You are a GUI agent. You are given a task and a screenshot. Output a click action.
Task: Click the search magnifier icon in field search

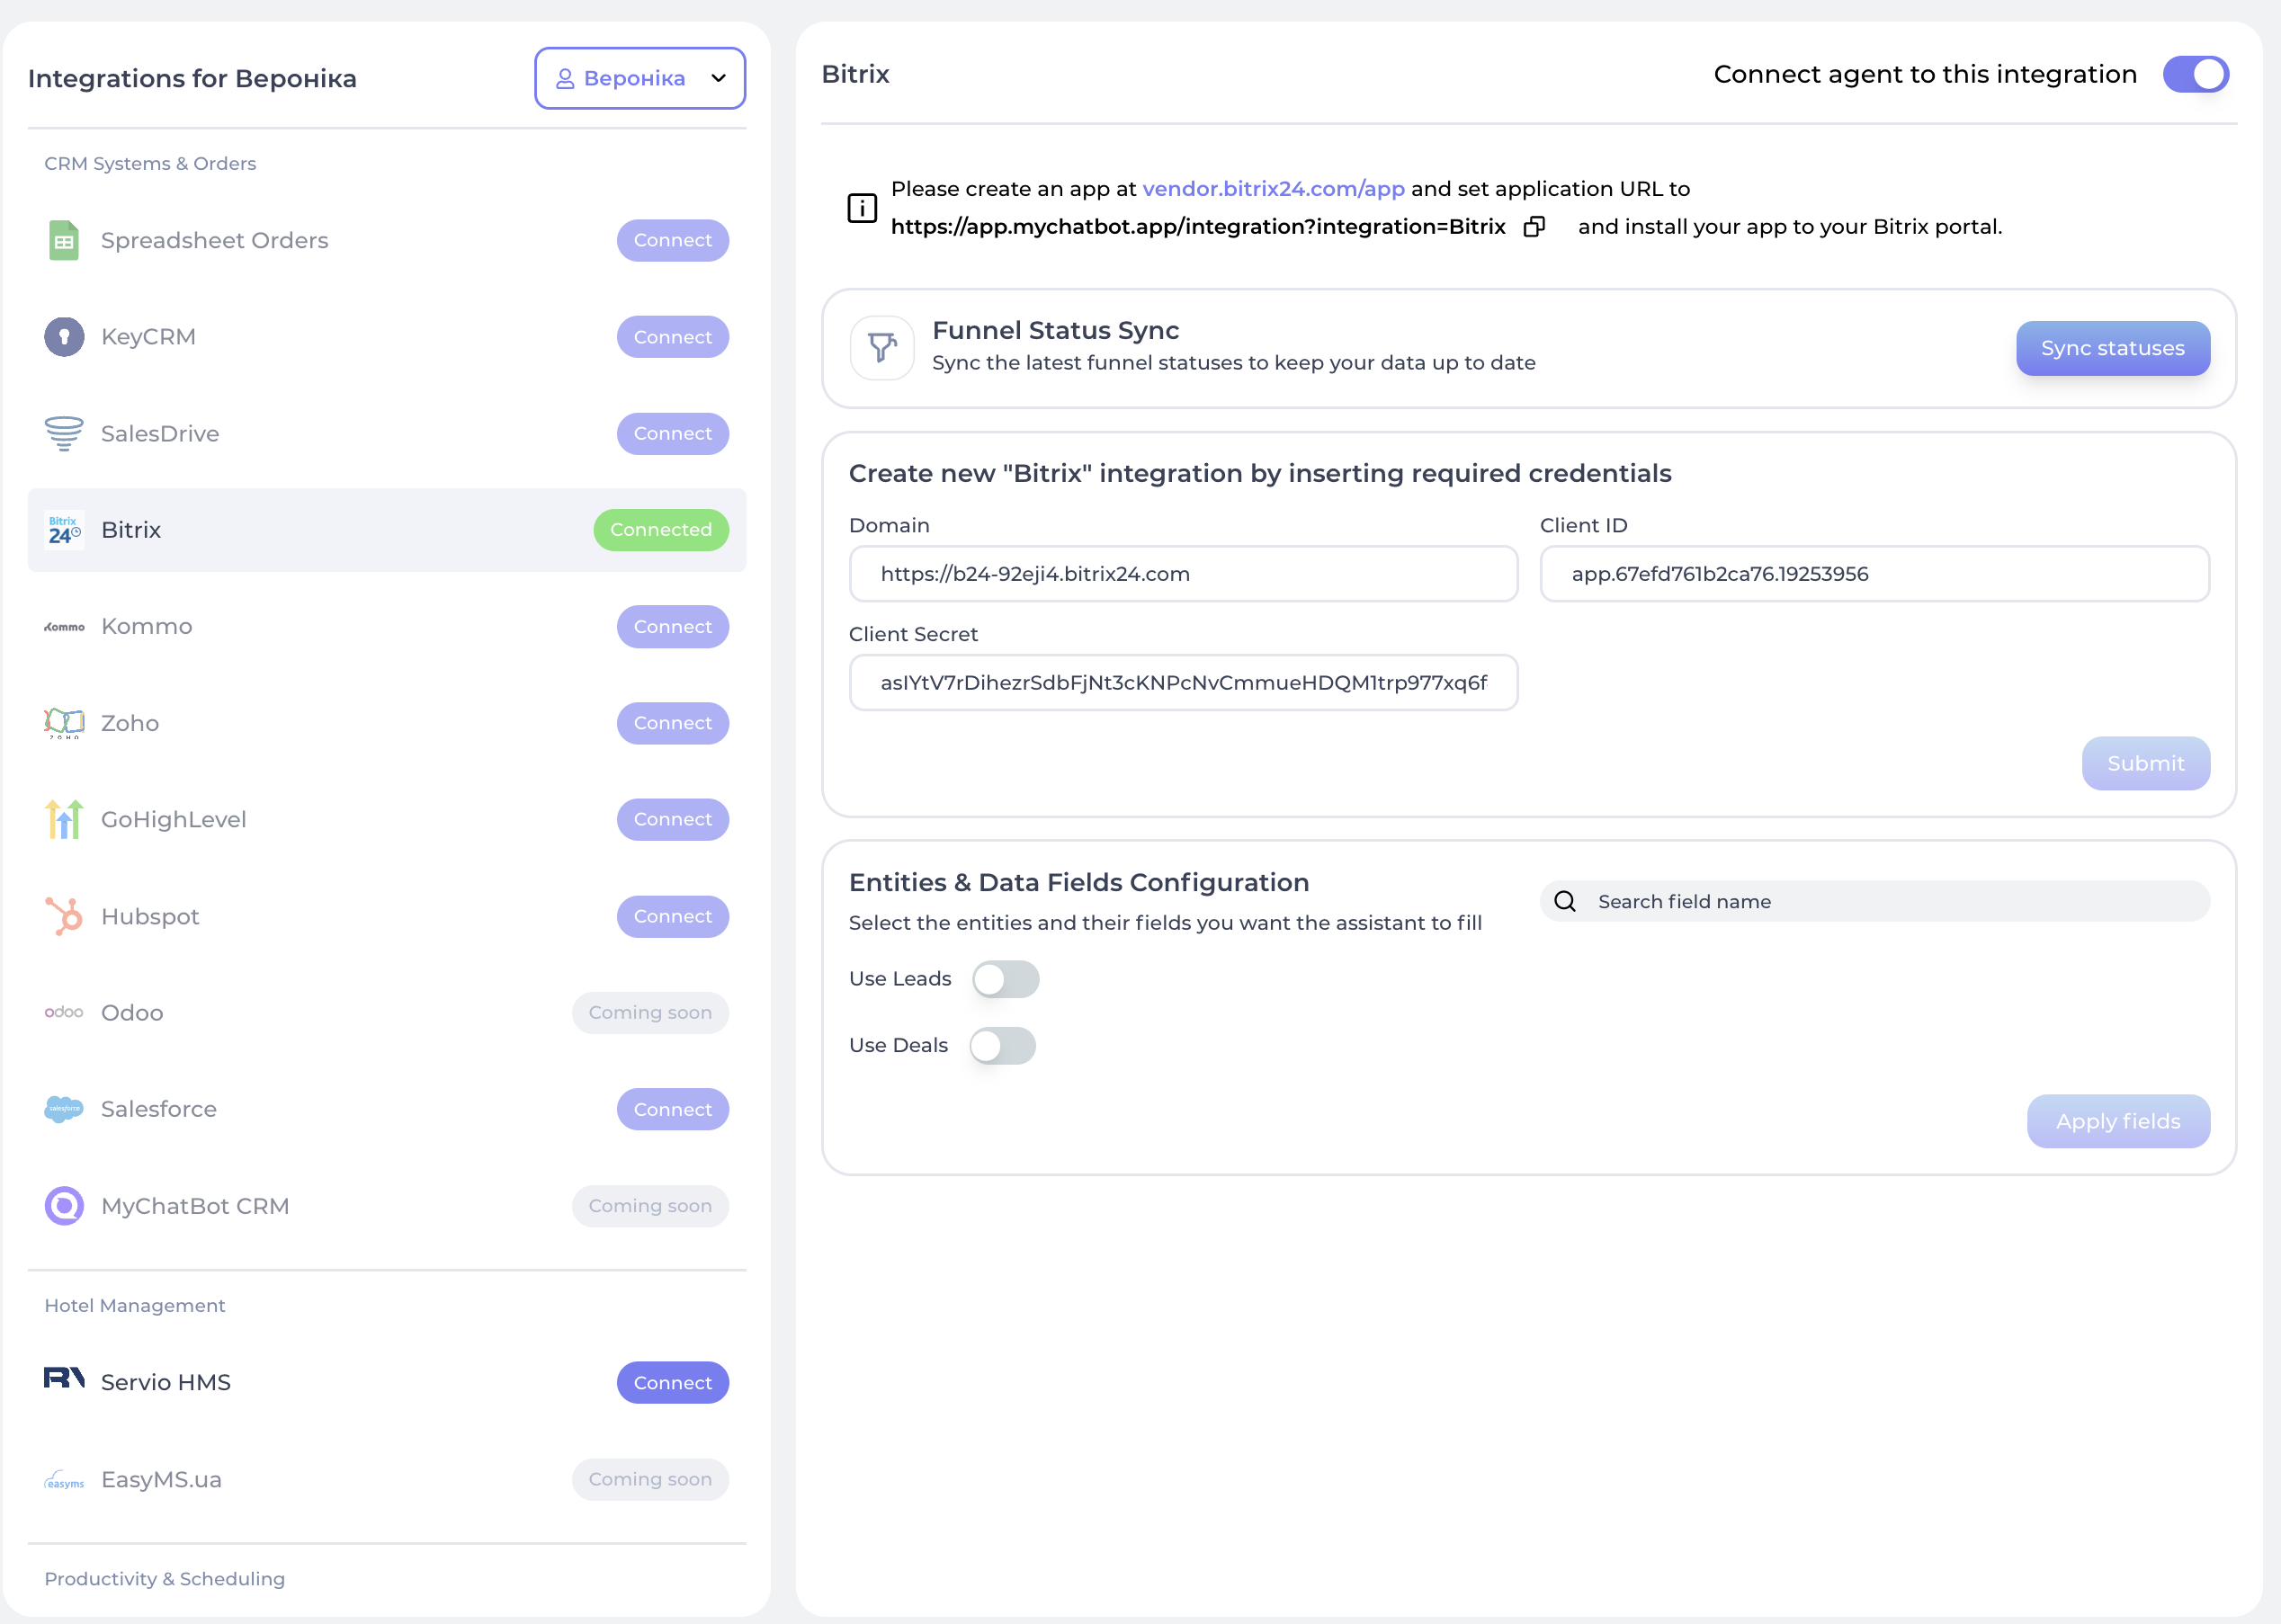[1565, 901]
